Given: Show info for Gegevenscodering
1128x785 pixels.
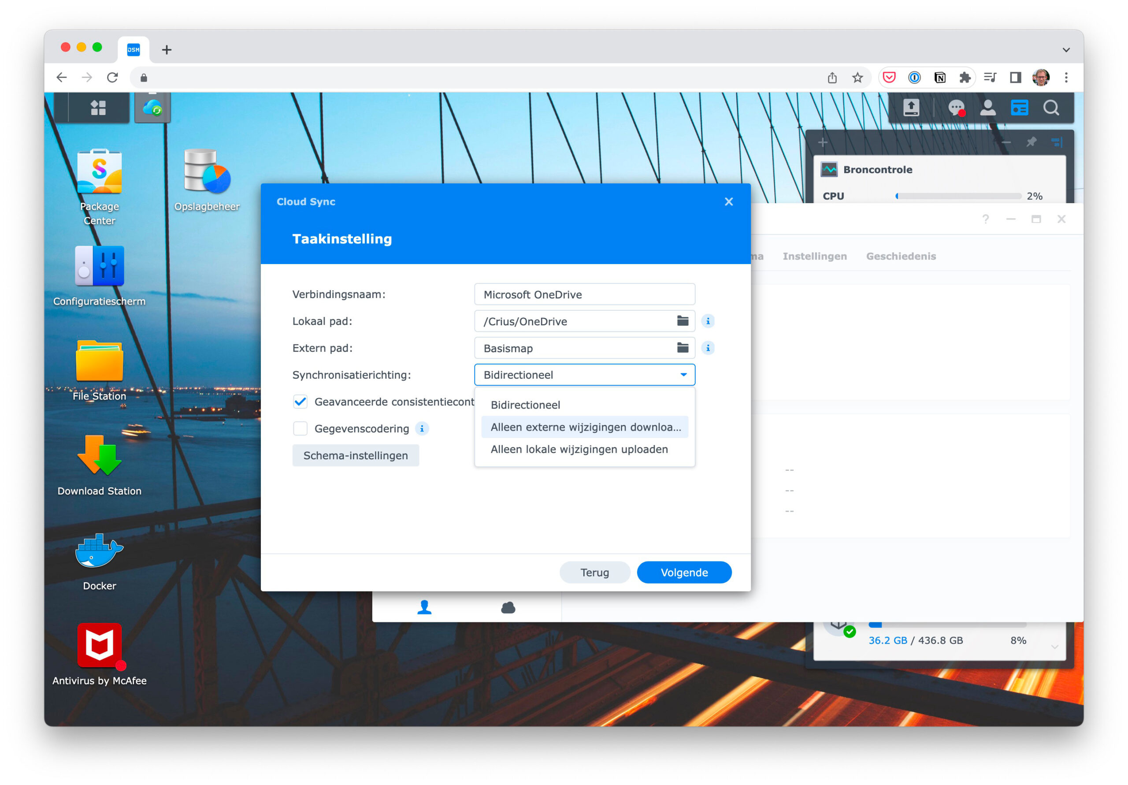Looking at the screenshot, I should [x=422, y=428].
